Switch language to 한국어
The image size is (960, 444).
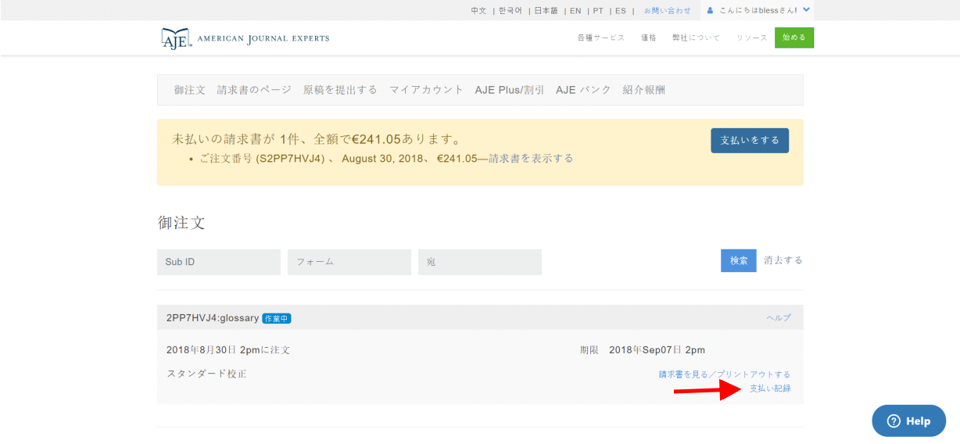[510, 10]
